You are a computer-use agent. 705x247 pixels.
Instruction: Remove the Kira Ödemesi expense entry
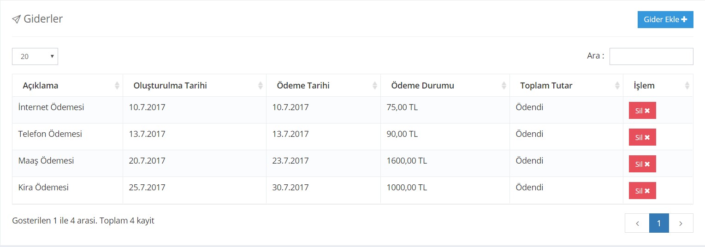click(x=642, y=191)
